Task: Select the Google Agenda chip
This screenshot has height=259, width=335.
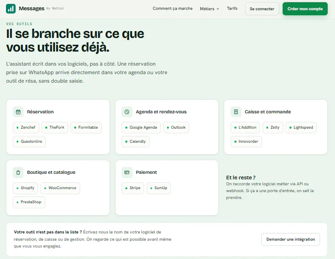Action: click(x=141, y=127)
